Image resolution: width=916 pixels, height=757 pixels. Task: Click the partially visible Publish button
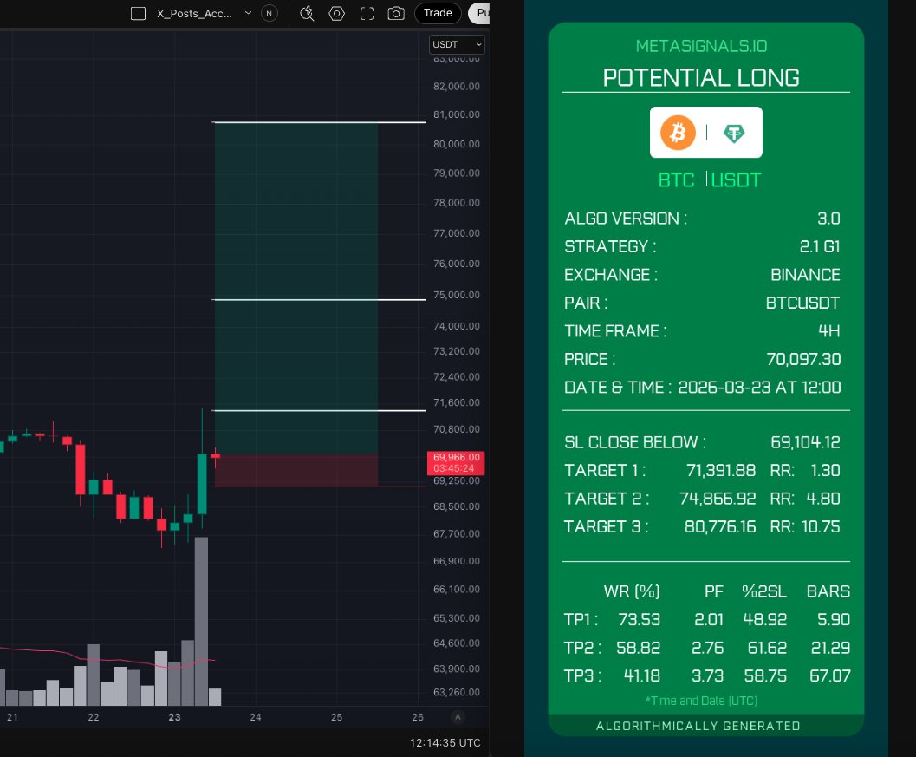(x=479, y=13)
